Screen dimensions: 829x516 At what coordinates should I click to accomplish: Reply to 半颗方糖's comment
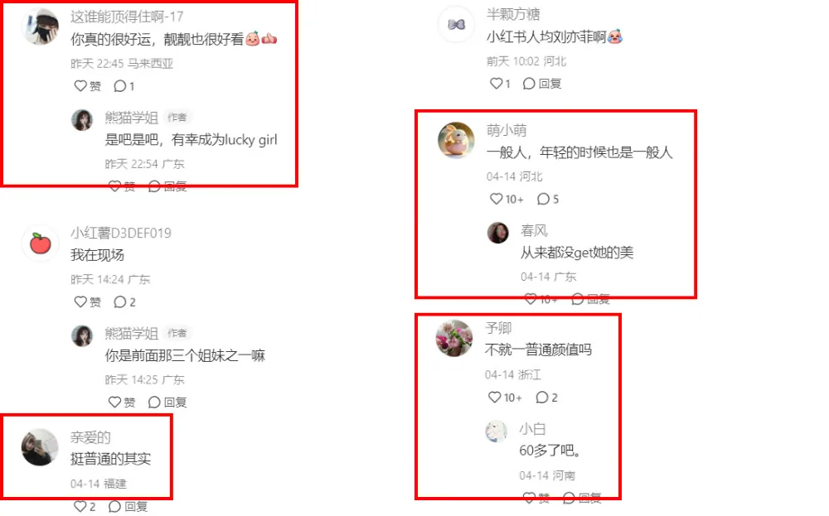tap(542, 84)
